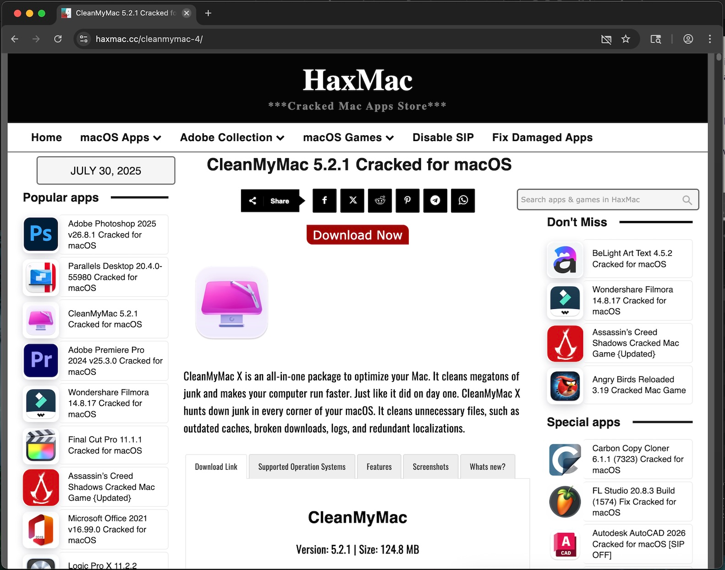Switch to the Supported Operation Systems tab
Viewport: 725px width, 570px height.
pyautogui.click(x=302, y=467)
